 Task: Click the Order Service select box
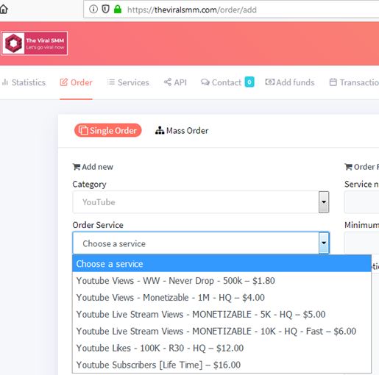[201, 243]
